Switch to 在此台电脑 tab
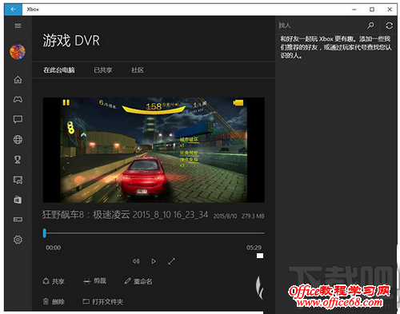The height and width of the screenshot is (314, 400). (x=59, y=70)
